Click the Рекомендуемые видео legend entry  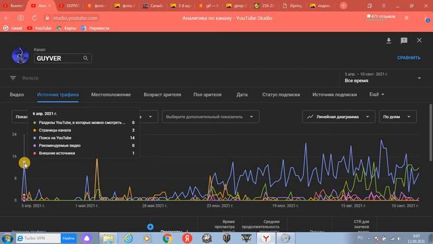[60, 146]
